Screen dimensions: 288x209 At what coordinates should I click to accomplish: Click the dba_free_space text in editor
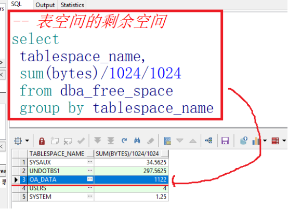tap(116, 91)
